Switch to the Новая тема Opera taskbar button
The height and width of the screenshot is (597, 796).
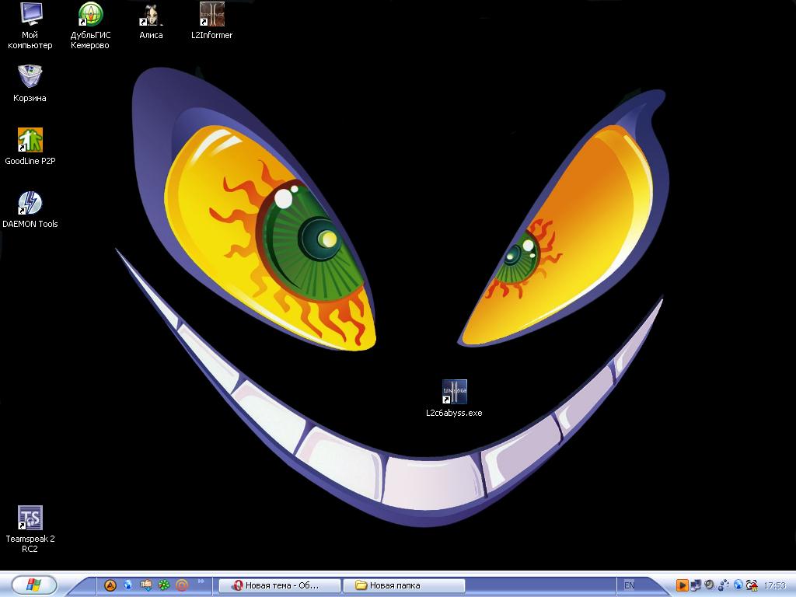pyautogui.click(x=279, y=585)
